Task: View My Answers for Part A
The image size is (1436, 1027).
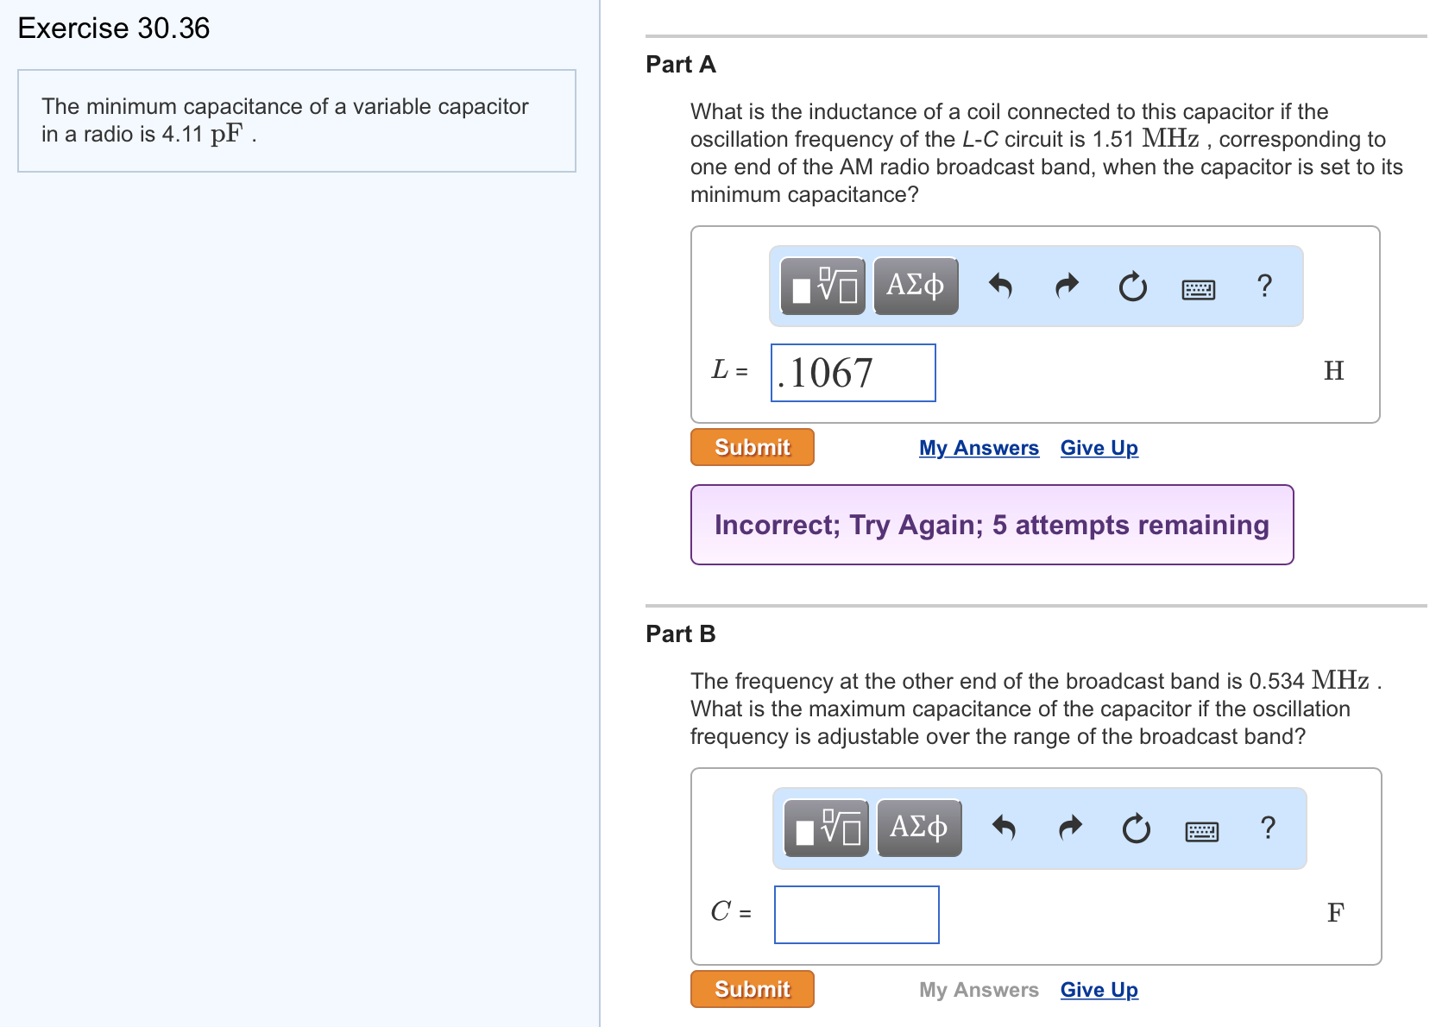Action: pyautogui.click(x=979, y=448)
